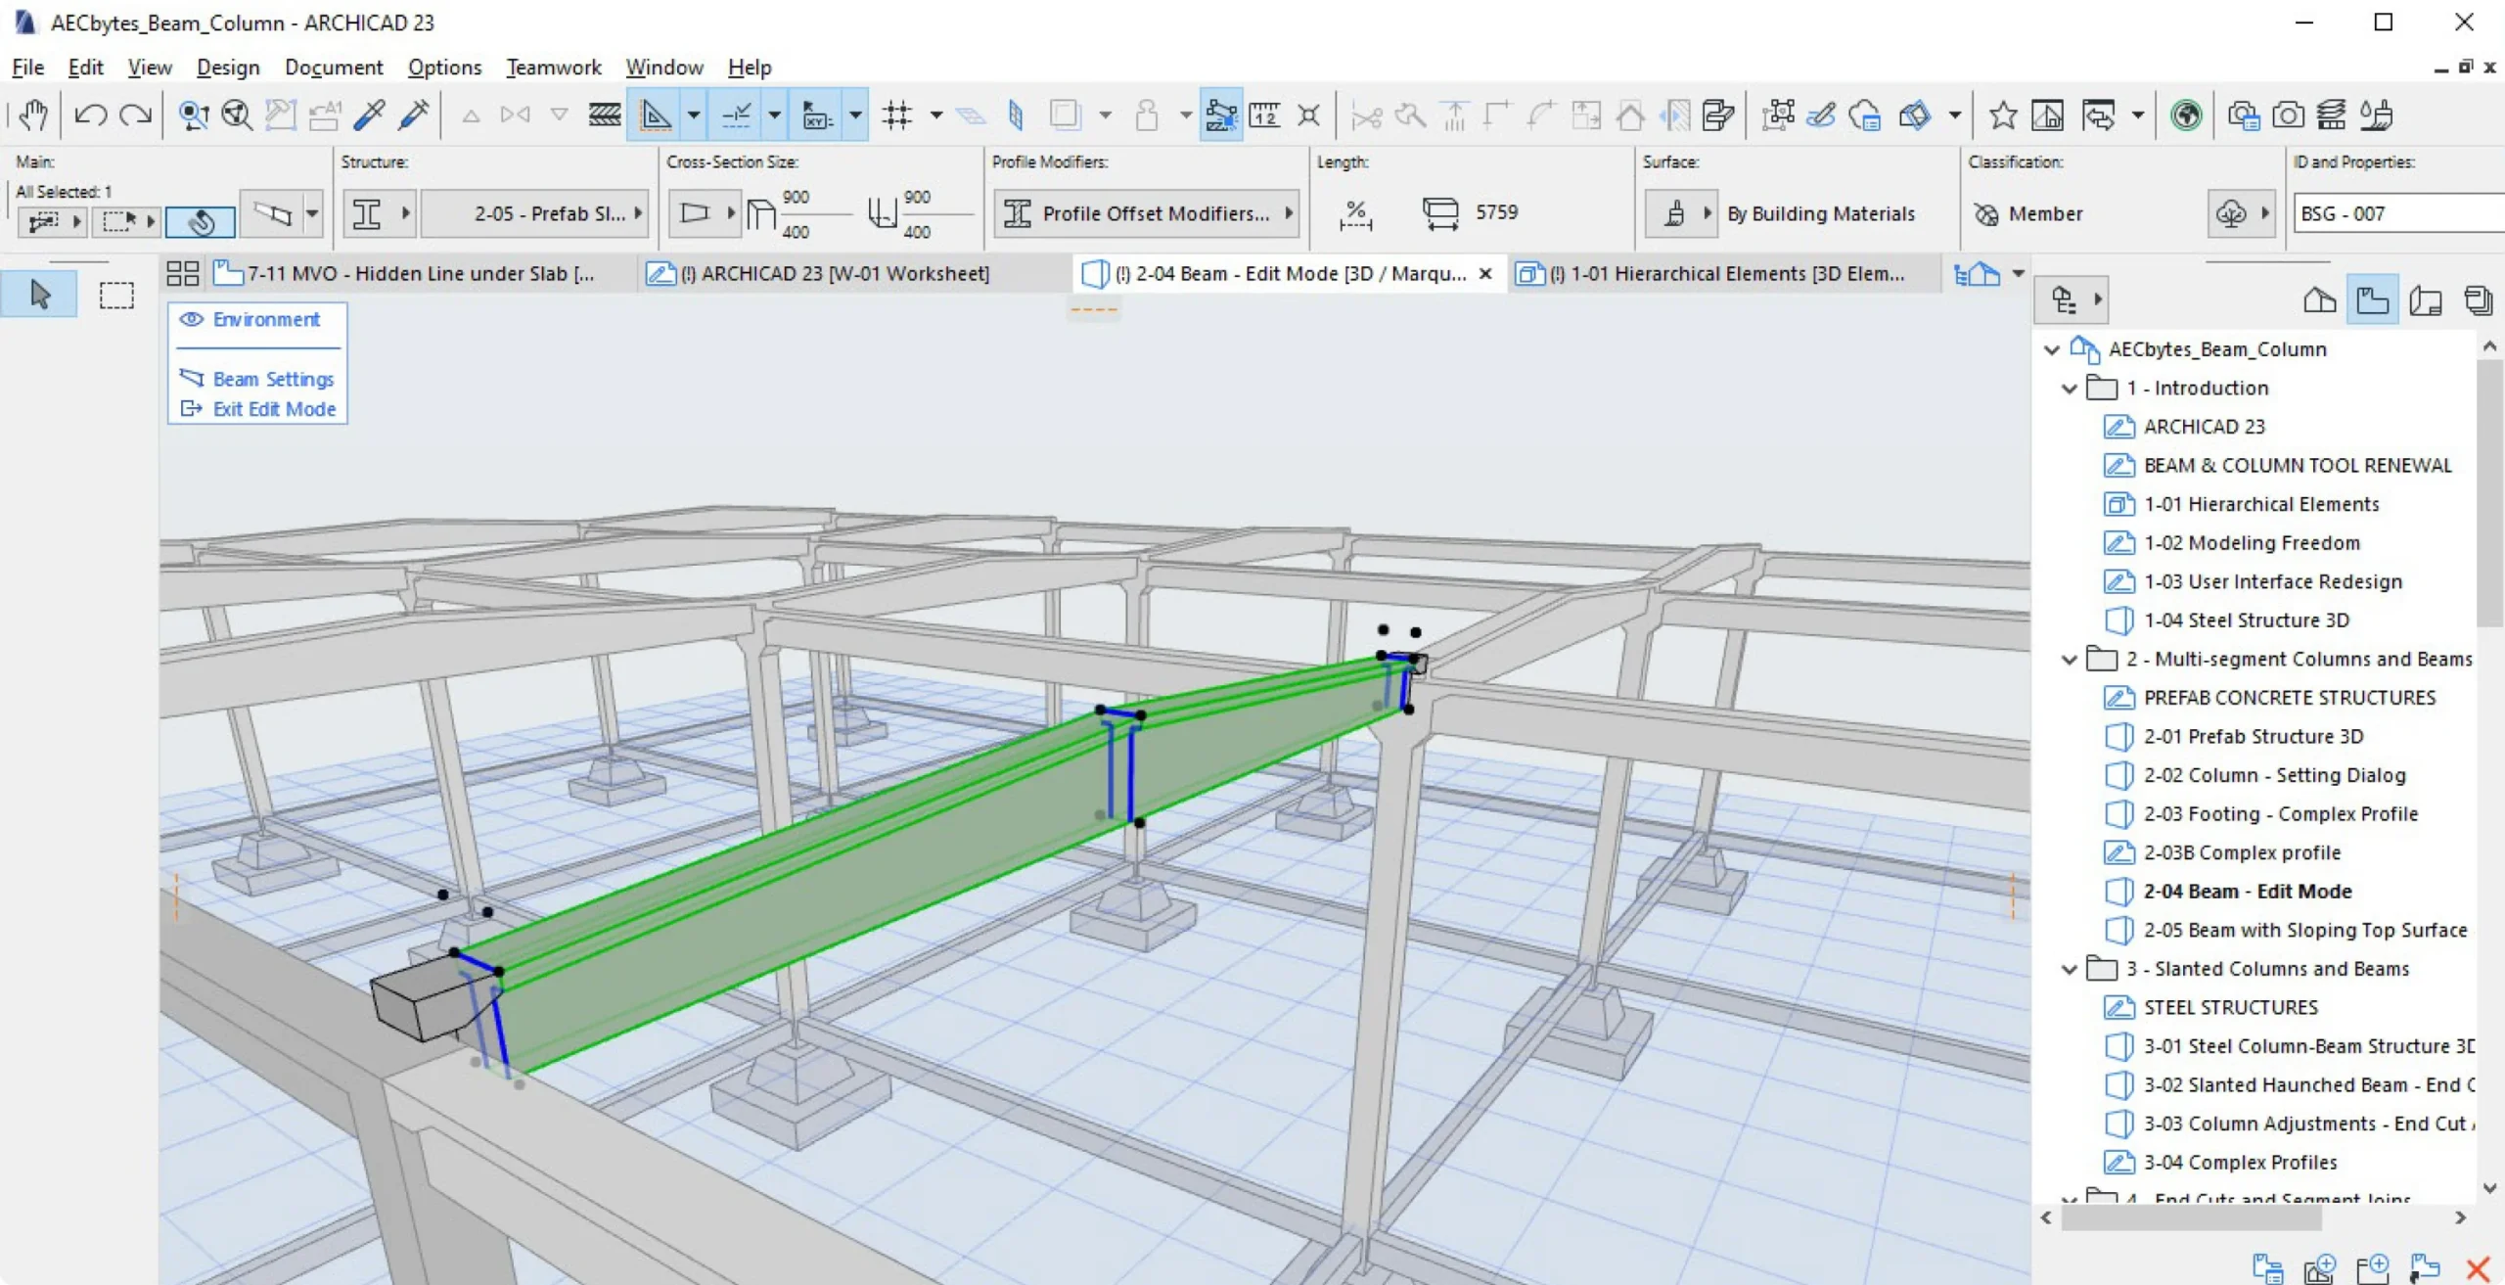Switch to the 7-11 MVO Hidden Line tab
This screenshot has height=1285, width=2505.
[x=421, y=273]
